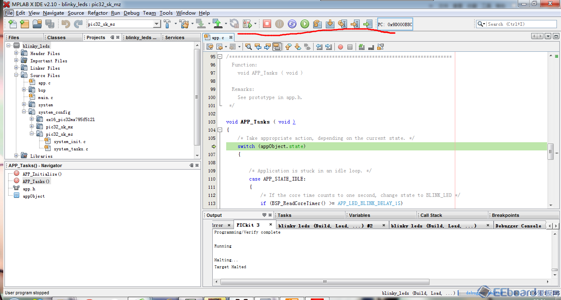Expand the Header Files folder
The height and width of the screenshot is (300, 561).
(16, 53)
